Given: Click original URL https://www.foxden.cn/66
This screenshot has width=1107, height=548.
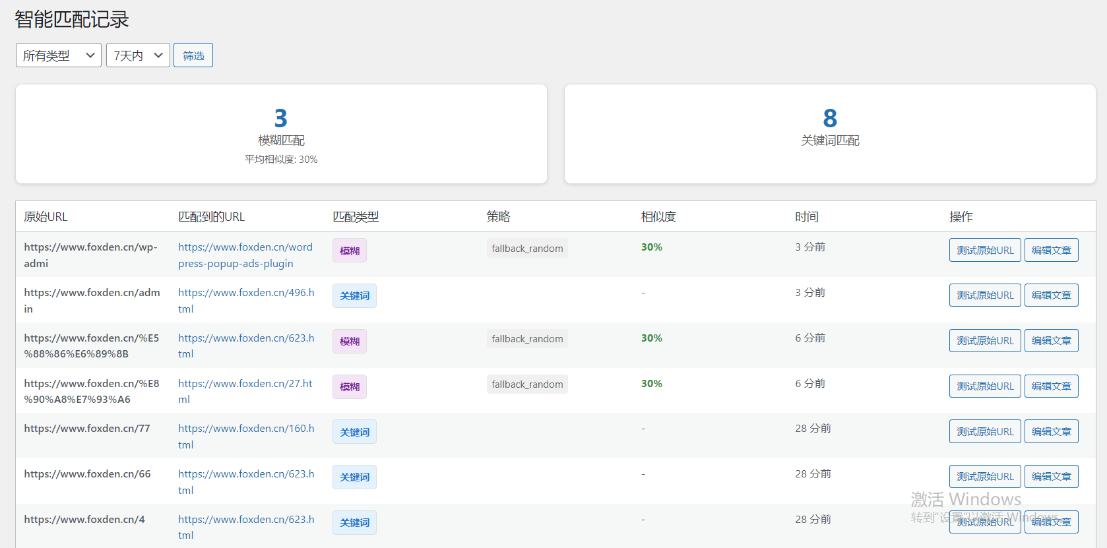Looking at the screenshot, I should [88, 474].
